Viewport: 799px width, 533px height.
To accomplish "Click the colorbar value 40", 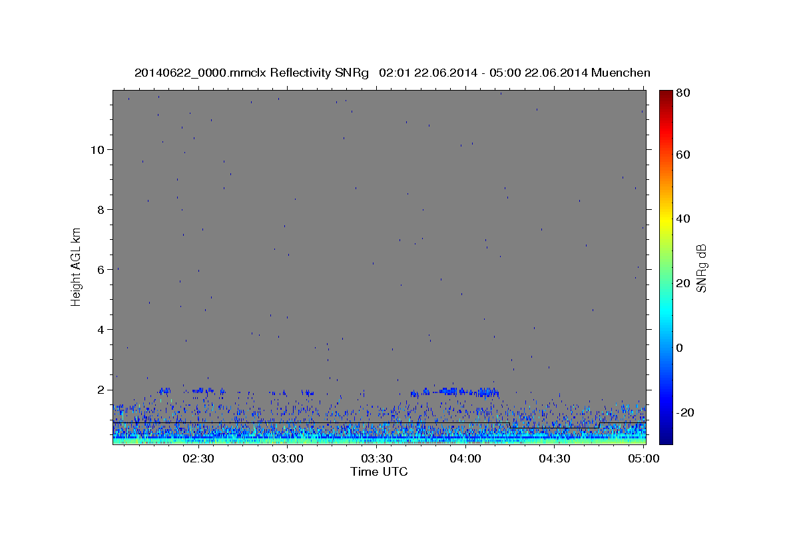I will click(x=683, y=219).
